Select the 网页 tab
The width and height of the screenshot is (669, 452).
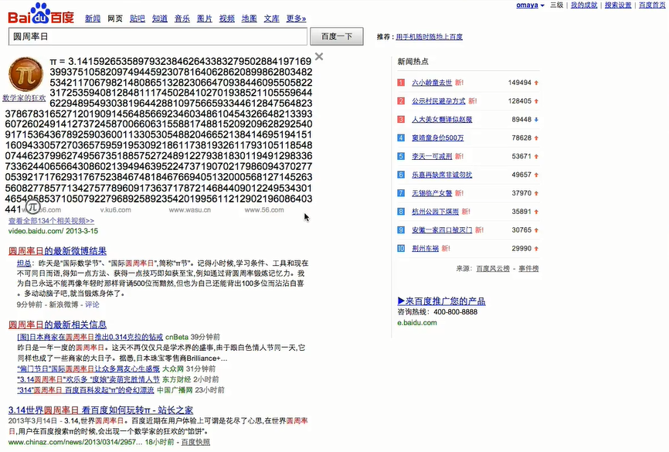pos(115,19)
